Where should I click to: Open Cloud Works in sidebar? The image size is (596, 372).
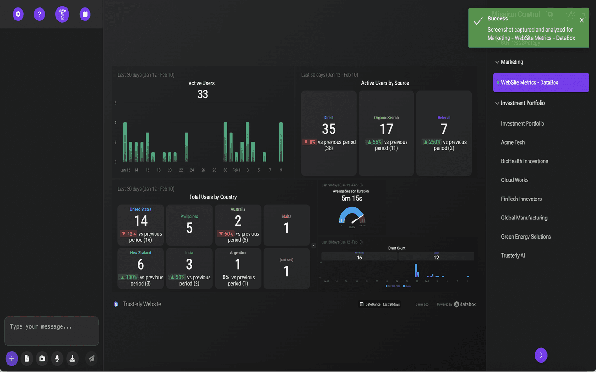(515, 180)
